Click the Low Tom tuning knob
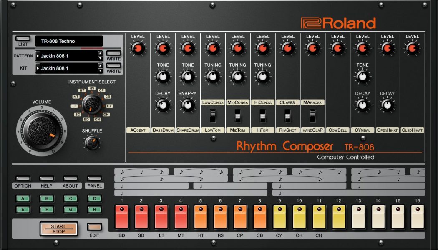Viewport: 438px width, 250px height. point(213,77)
